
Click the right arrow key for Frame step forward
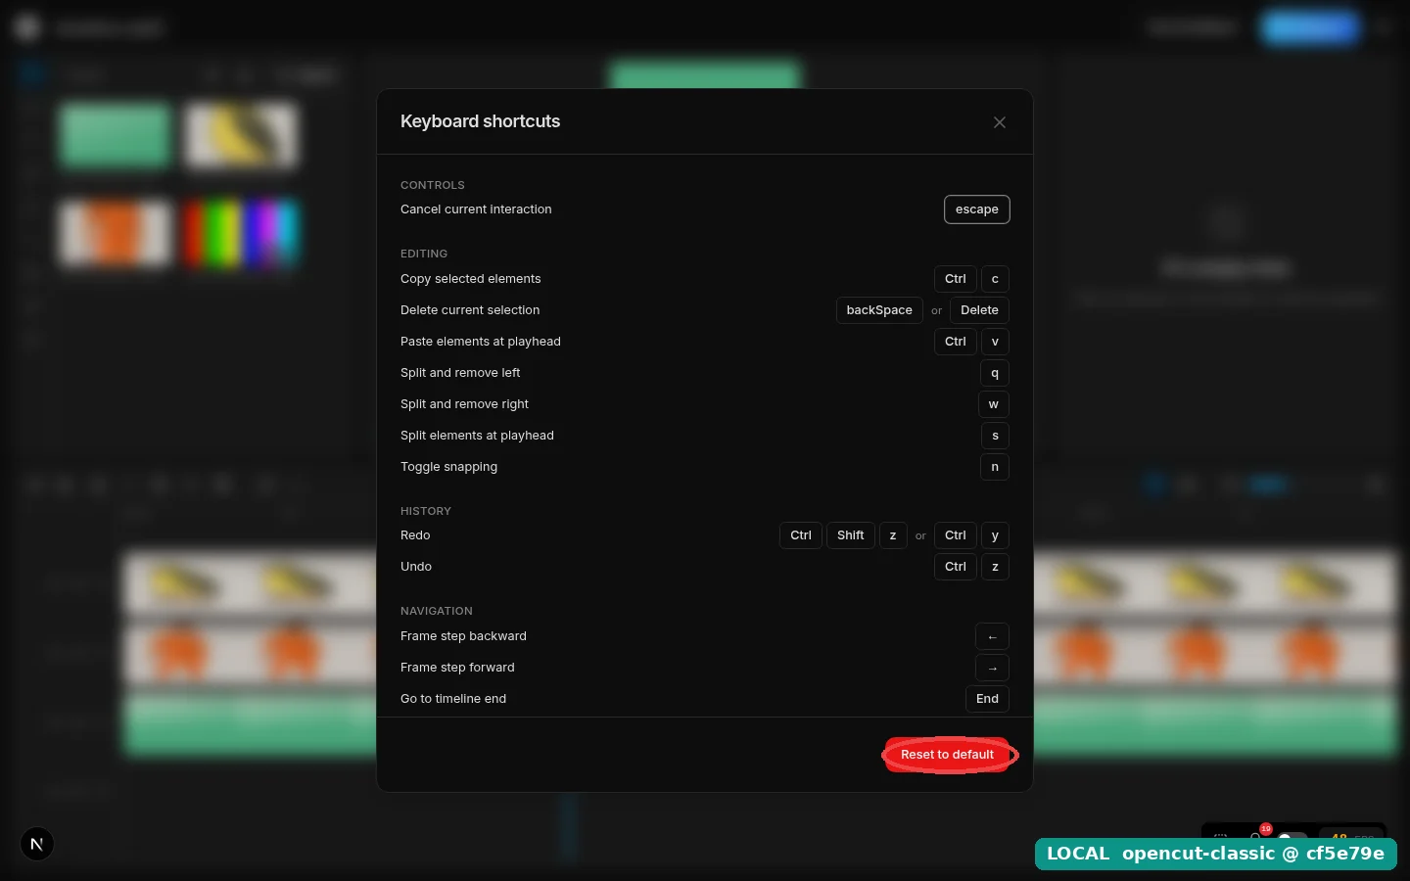click(x=992, y=668)
